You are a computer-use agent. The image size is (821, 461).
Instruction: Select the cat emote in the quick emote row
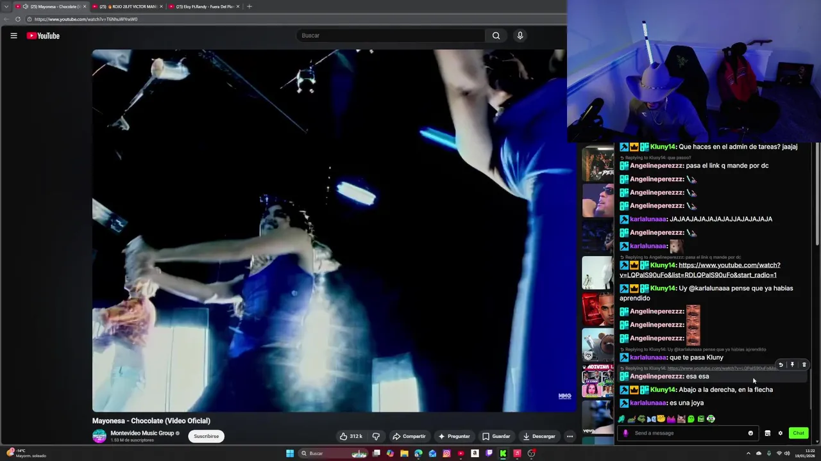pos(681,419)
